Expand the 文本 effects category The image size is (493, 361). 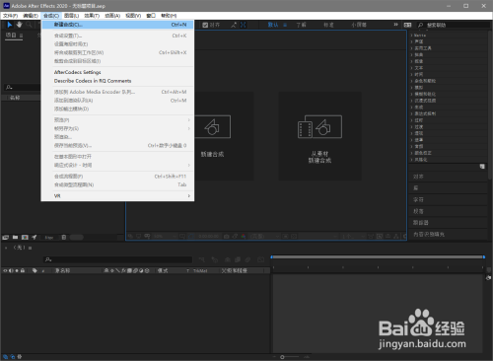point(411,68)
